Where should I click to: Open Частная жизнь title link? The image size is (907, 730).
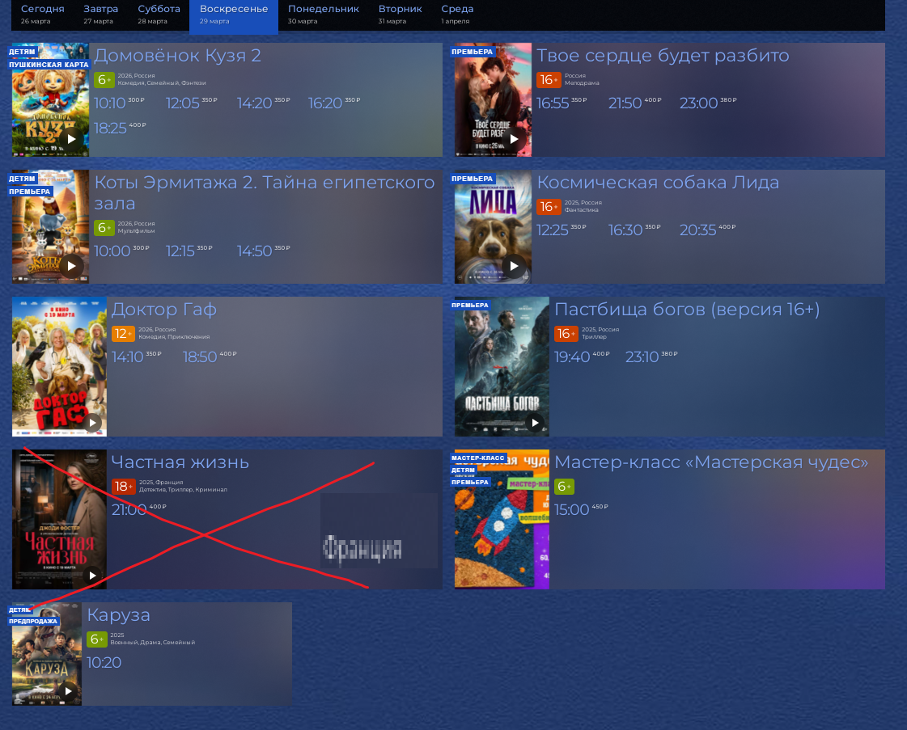tap(180, 462)
